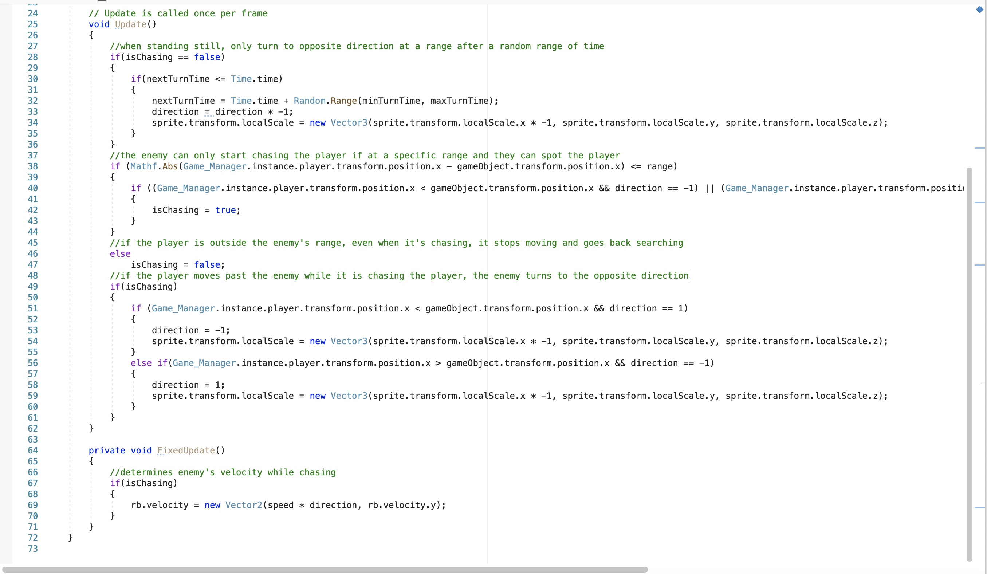This screenshot has height=574, width=987.
Task: Click the Update method name
Action: coord(130,24)
